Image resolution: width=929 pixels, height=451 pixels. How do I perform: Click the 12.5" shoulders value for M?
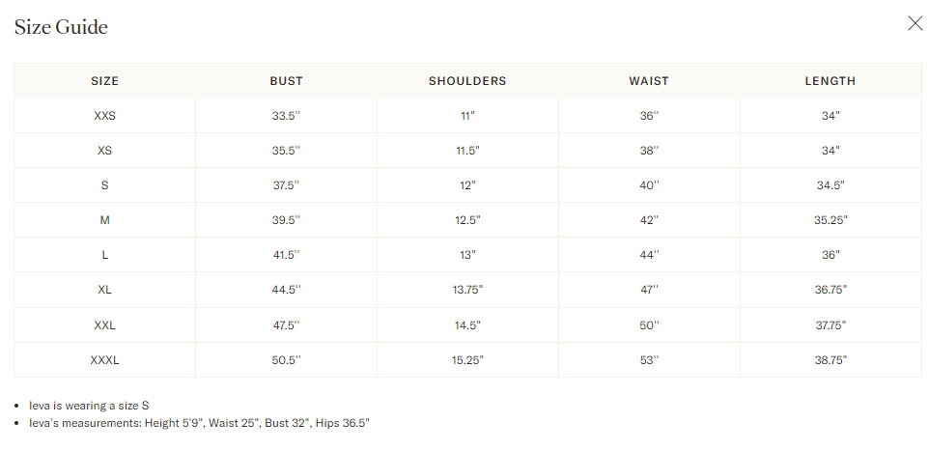[x=467, y=220]
